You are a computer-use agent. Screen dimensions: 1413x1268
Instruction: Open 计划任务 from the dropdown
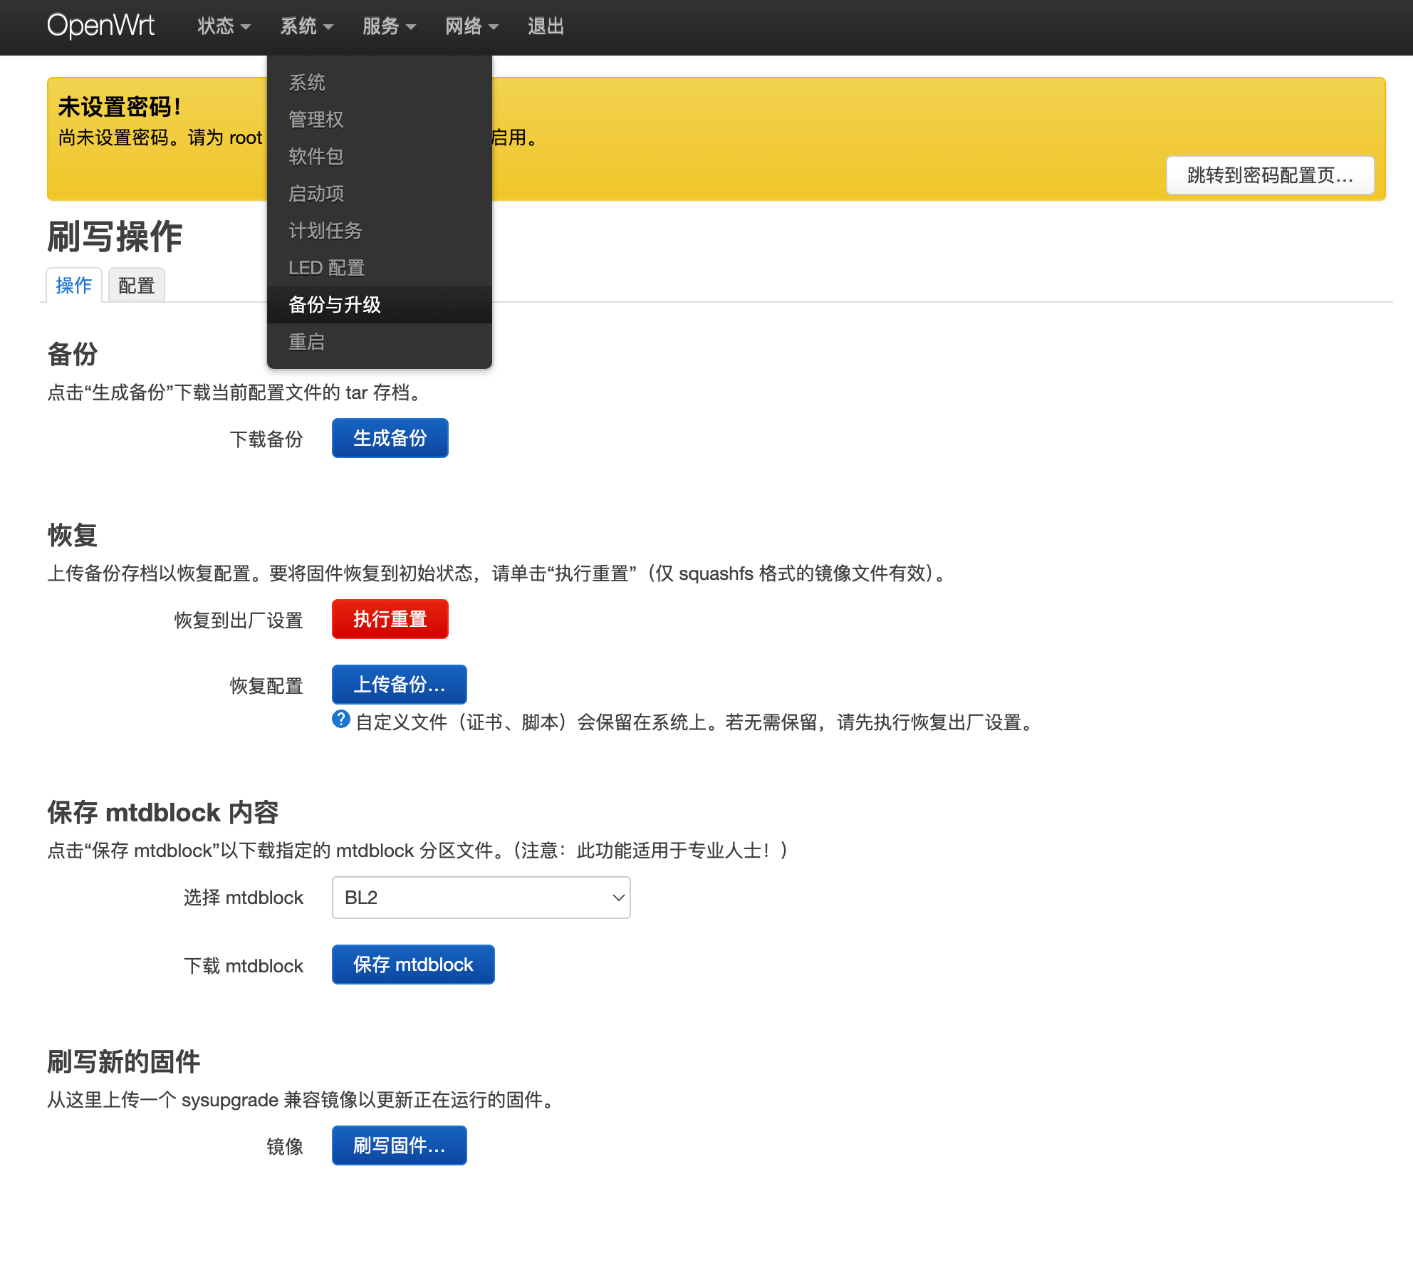coord(325,231)
